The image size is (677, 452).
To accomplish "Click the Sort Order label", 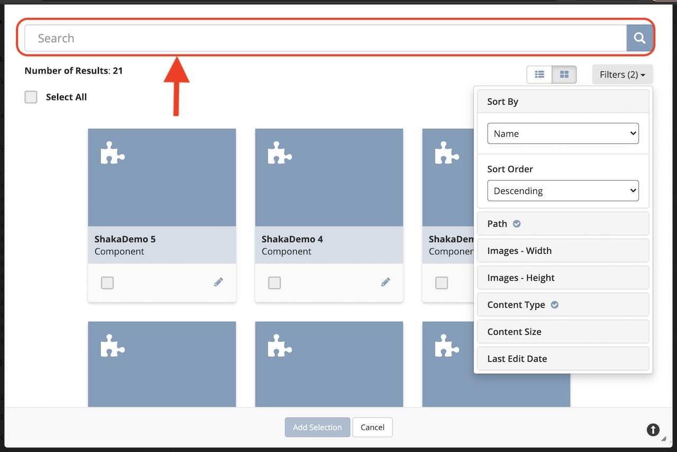I will point(510,169).
